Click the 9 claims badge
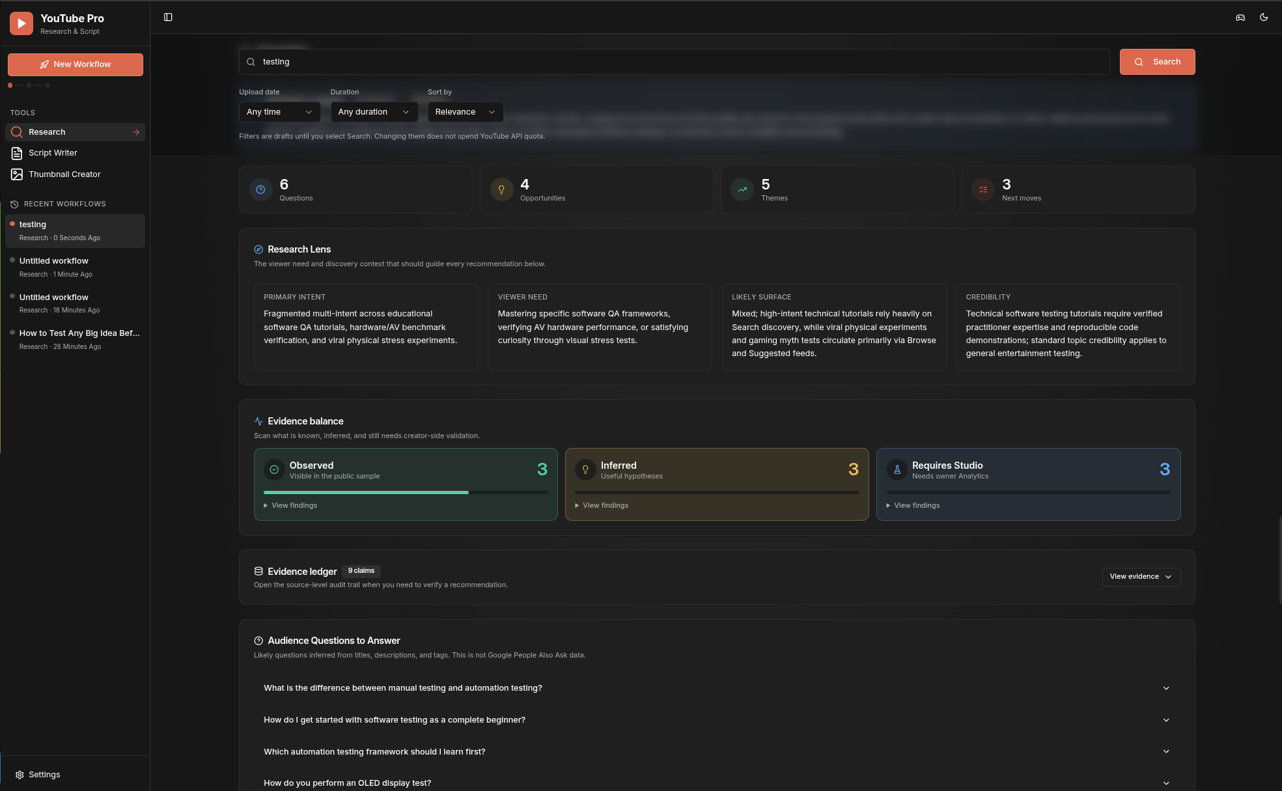The image size is (1282, 791). [361, 571]
